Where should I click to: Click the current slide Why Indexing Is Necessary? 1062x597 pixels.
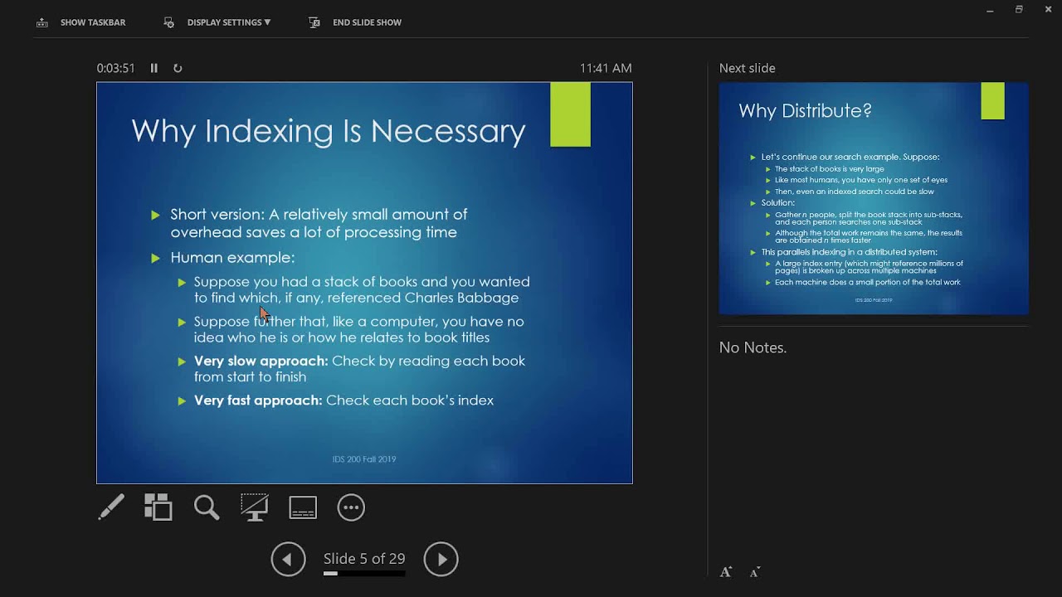point(364,283)
